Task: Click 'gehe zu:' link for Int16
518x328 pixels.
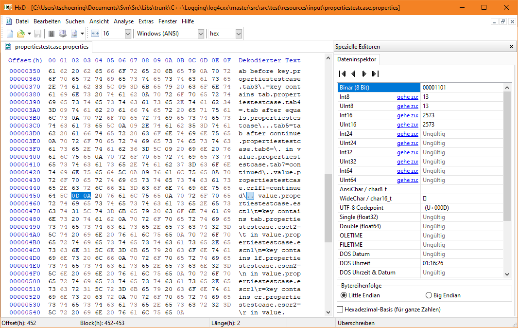Action: click(x=408, y=115)
